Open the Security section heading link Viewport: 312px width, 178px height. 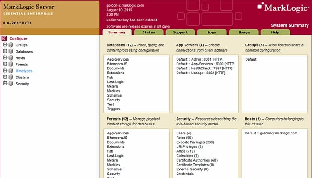pyautogui.click(x=183, y=119)
